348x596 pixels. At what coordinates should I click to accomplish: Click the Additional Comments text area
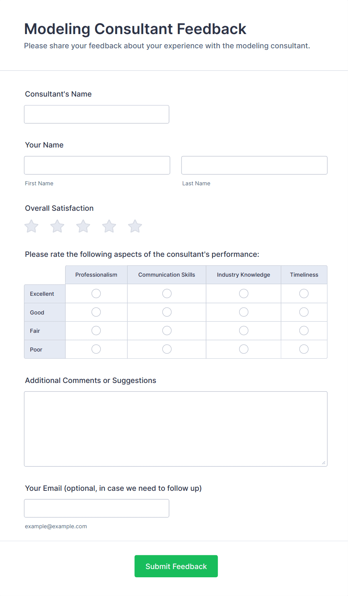click(175, 429)
